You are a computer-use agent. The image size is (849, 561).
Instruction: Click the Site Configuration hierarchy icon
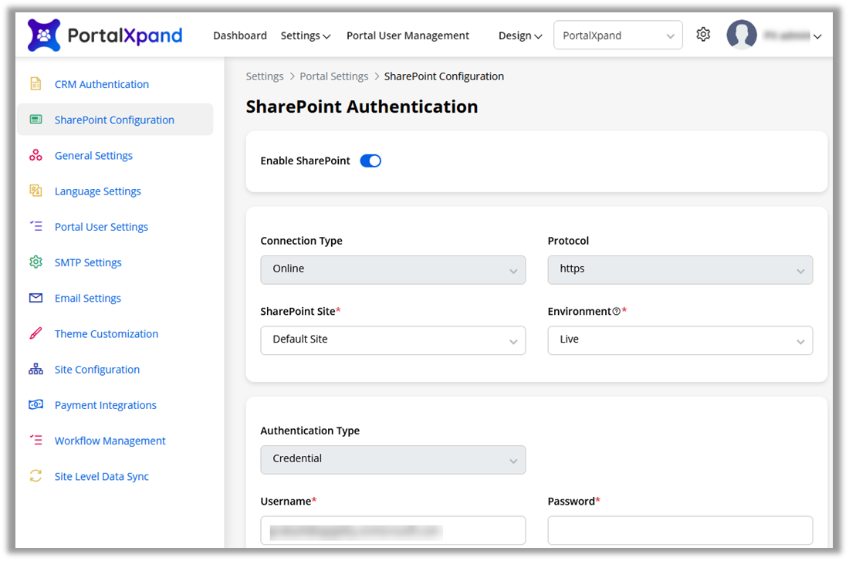click(x=36, y=369)
